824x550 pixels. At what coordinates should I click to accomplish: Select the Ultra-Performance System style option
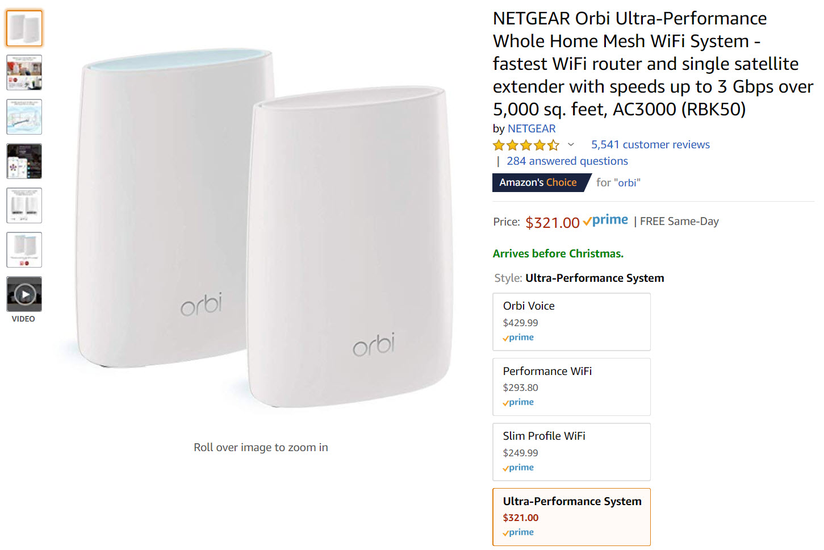click(571, 517)
